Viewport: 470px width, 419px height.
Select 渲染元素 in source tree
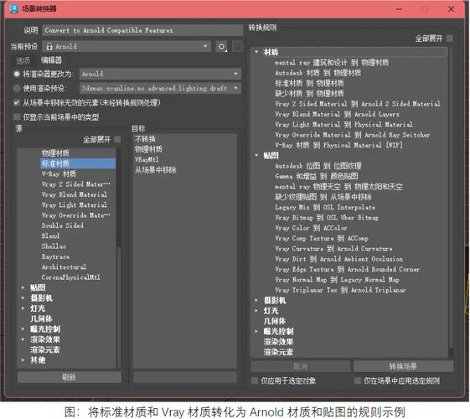pyautogui.click(x=45, y=349)
